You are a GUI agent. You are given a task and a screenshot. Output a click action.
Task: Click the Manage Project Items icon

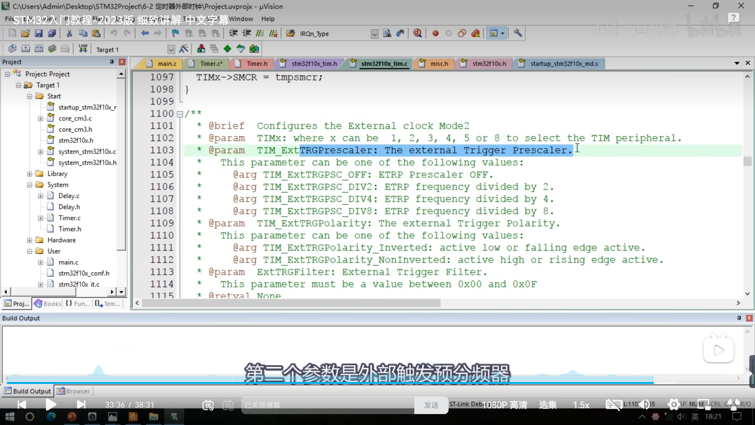(201, 49)
